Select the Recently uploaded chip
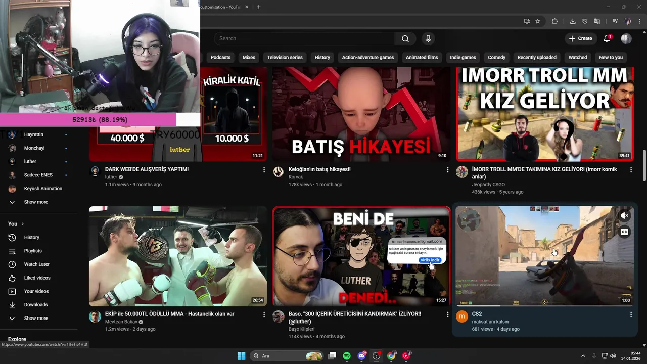Viewport: 647px width, 364px height. (x=537, y=57)
